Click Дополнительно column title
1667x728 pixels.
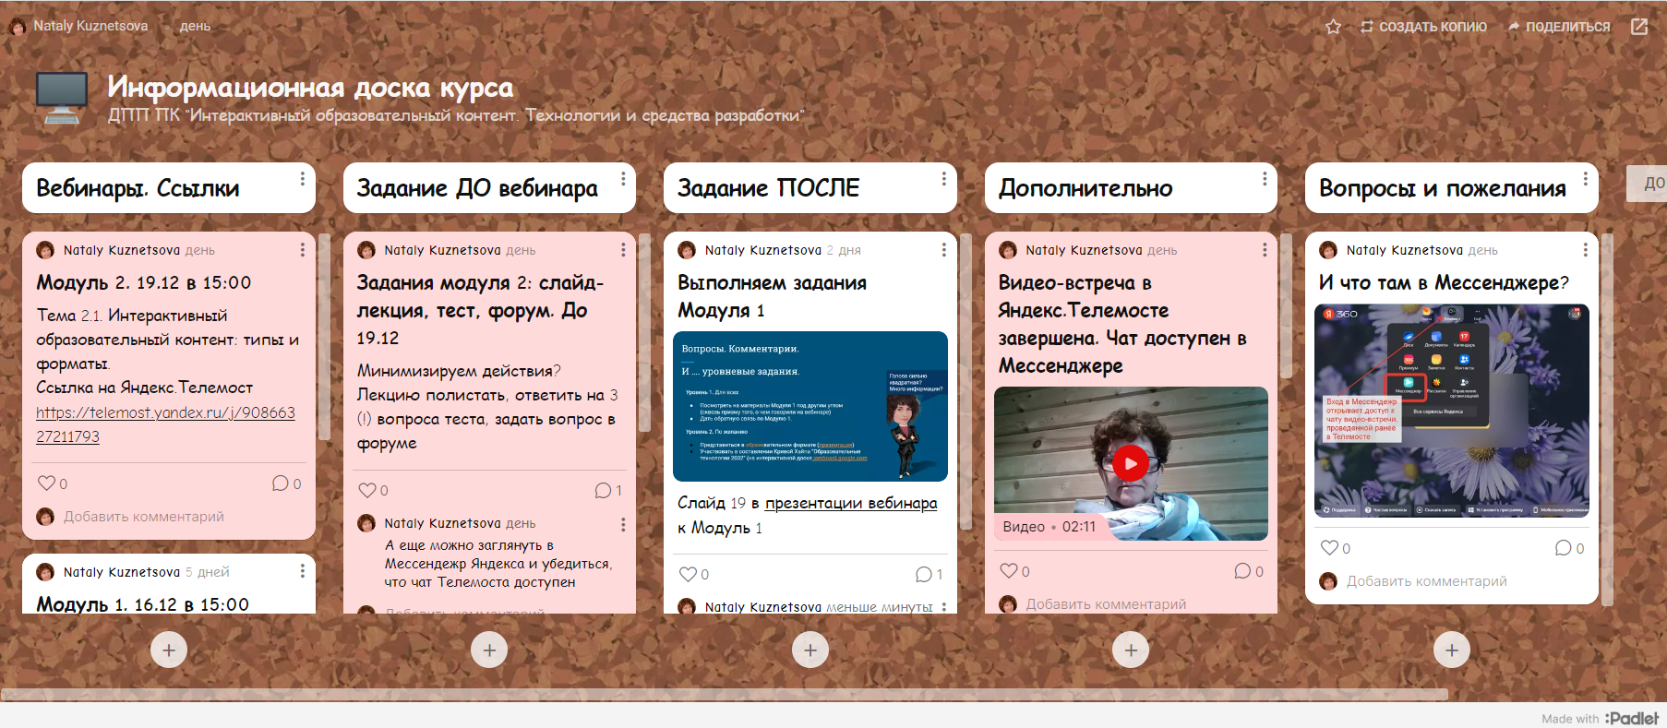tap(1085, 188)
